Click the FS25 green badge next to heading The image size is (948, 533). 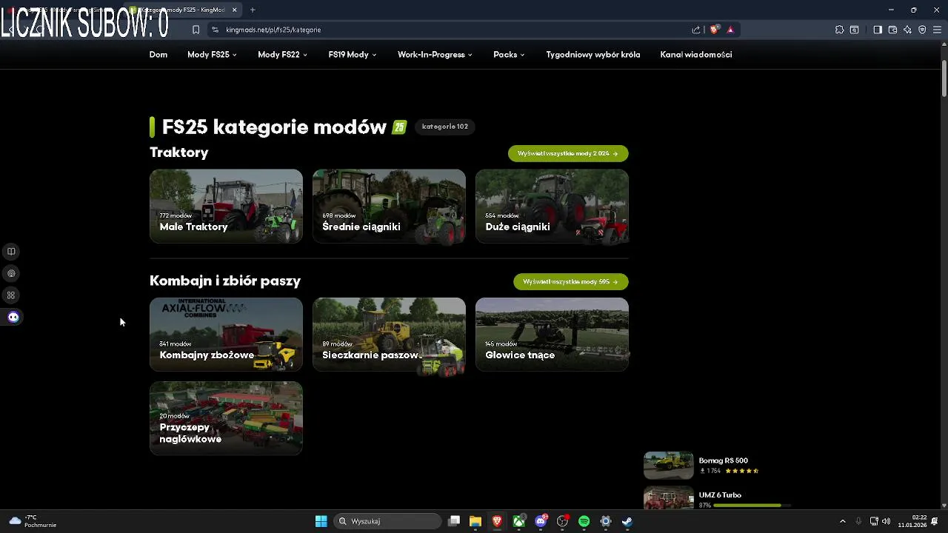399,127
